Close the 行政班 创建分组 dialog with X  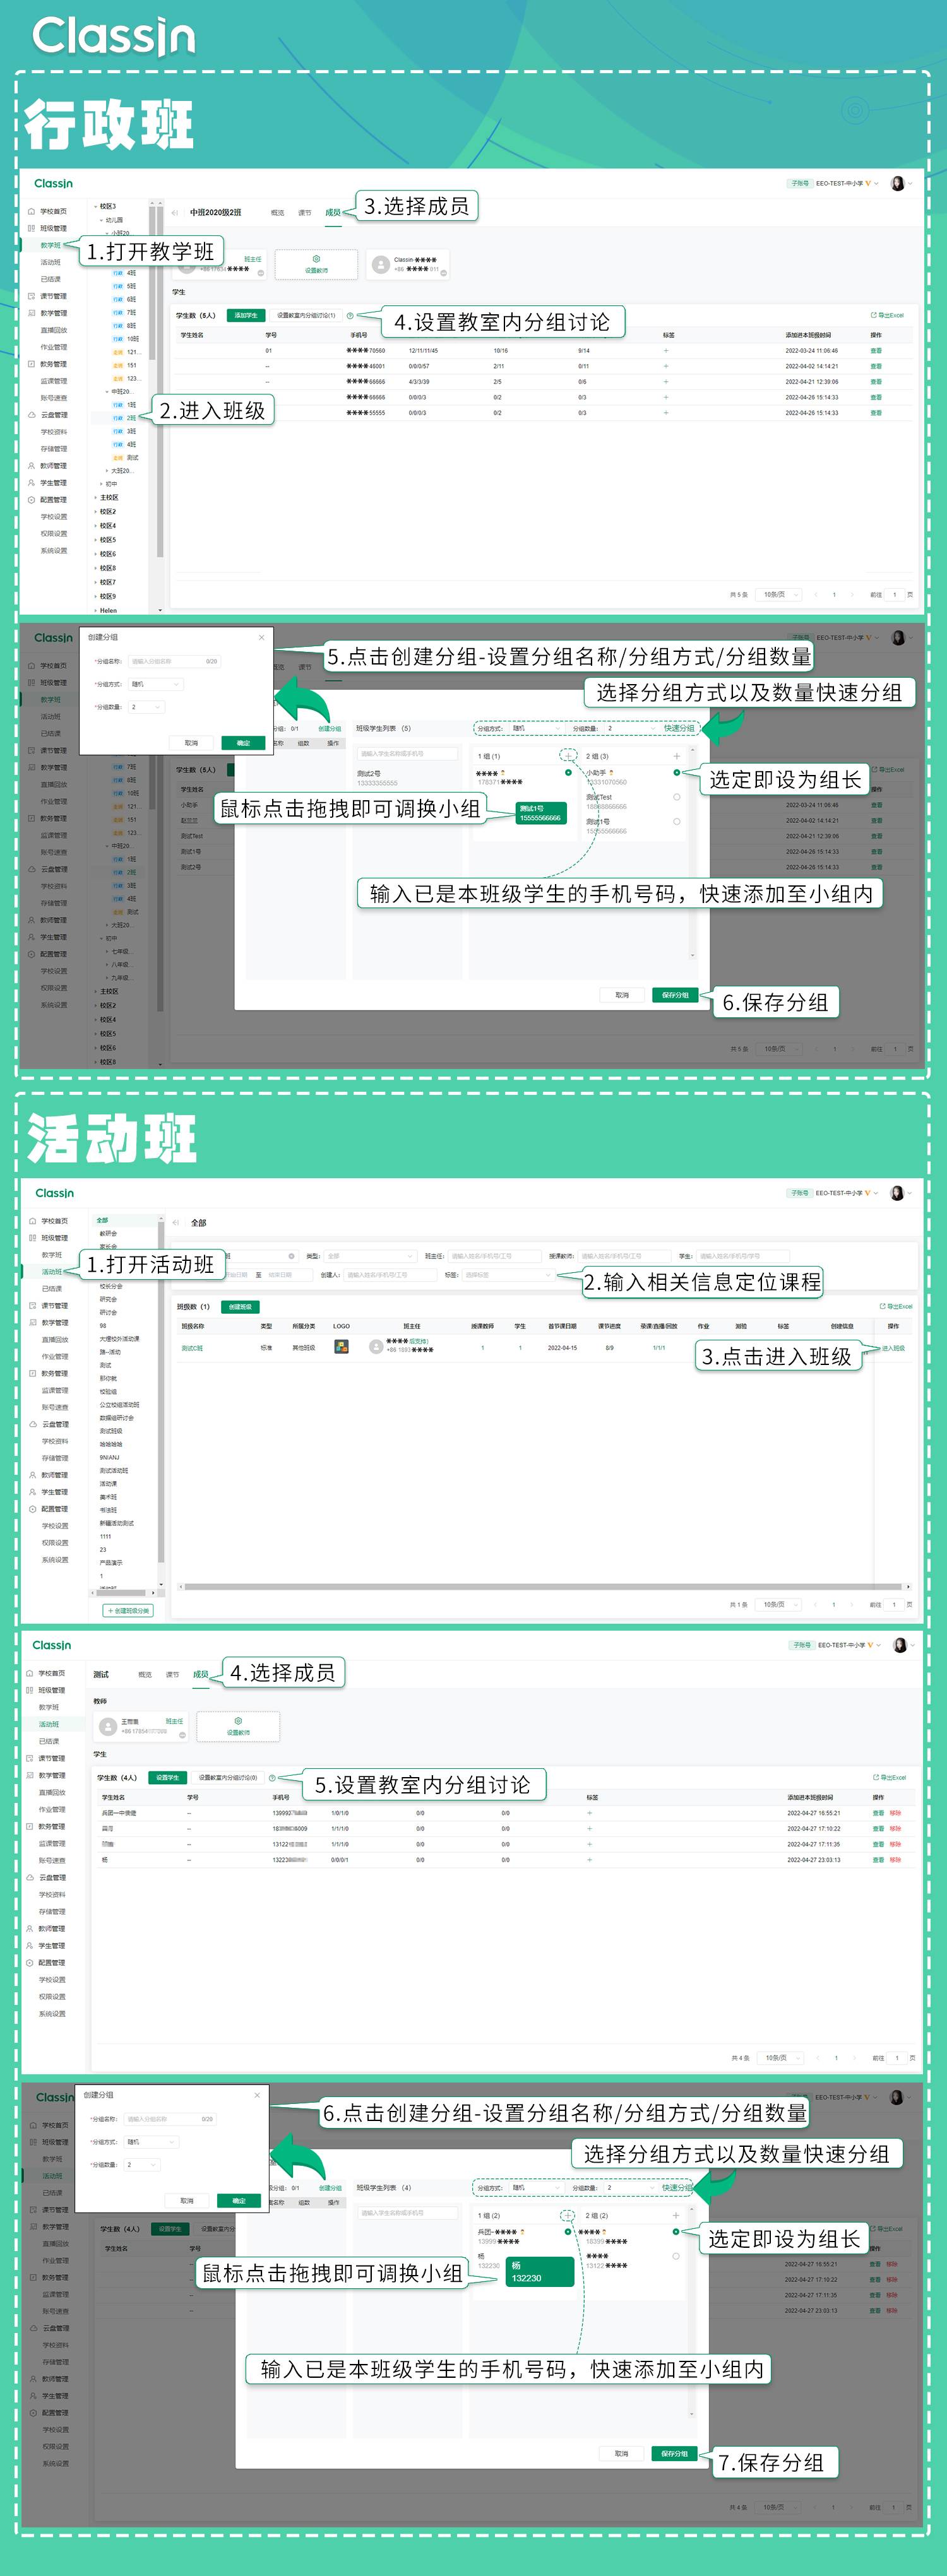pos(262,637)
